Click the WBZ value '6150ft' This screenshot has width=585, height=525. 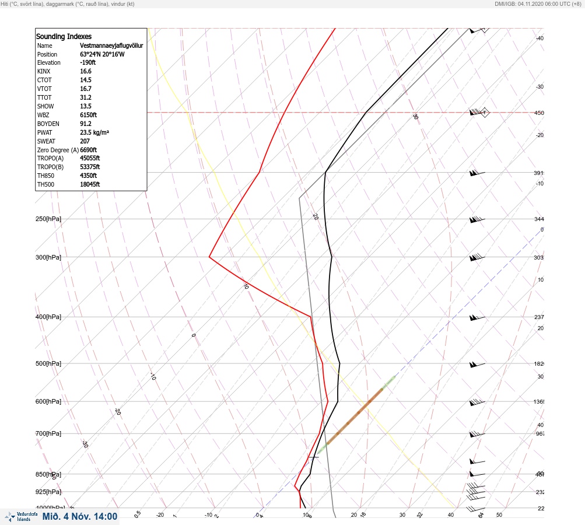pos(89,115)
